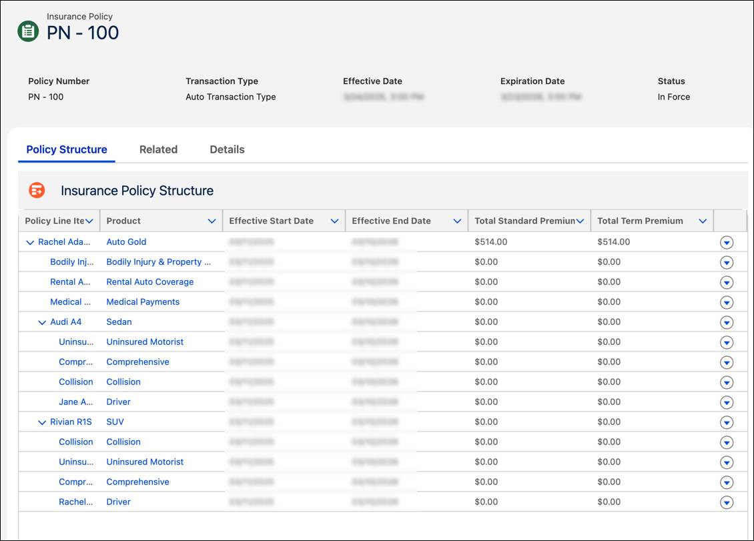This screenshot has width=754, height=541.
Task: Open the Auto Gold product link
Action: tap(127, 242)
